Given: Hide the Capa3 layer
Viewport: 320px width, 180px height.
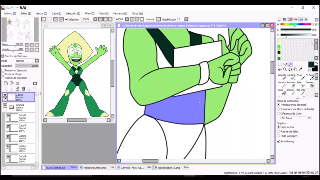Looking at the screenshot, I should pyautogui.click(x=5, y=95).
